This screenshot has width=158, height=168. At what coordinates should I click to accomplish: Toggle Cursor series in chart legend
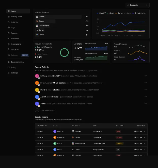pos(119,13)
